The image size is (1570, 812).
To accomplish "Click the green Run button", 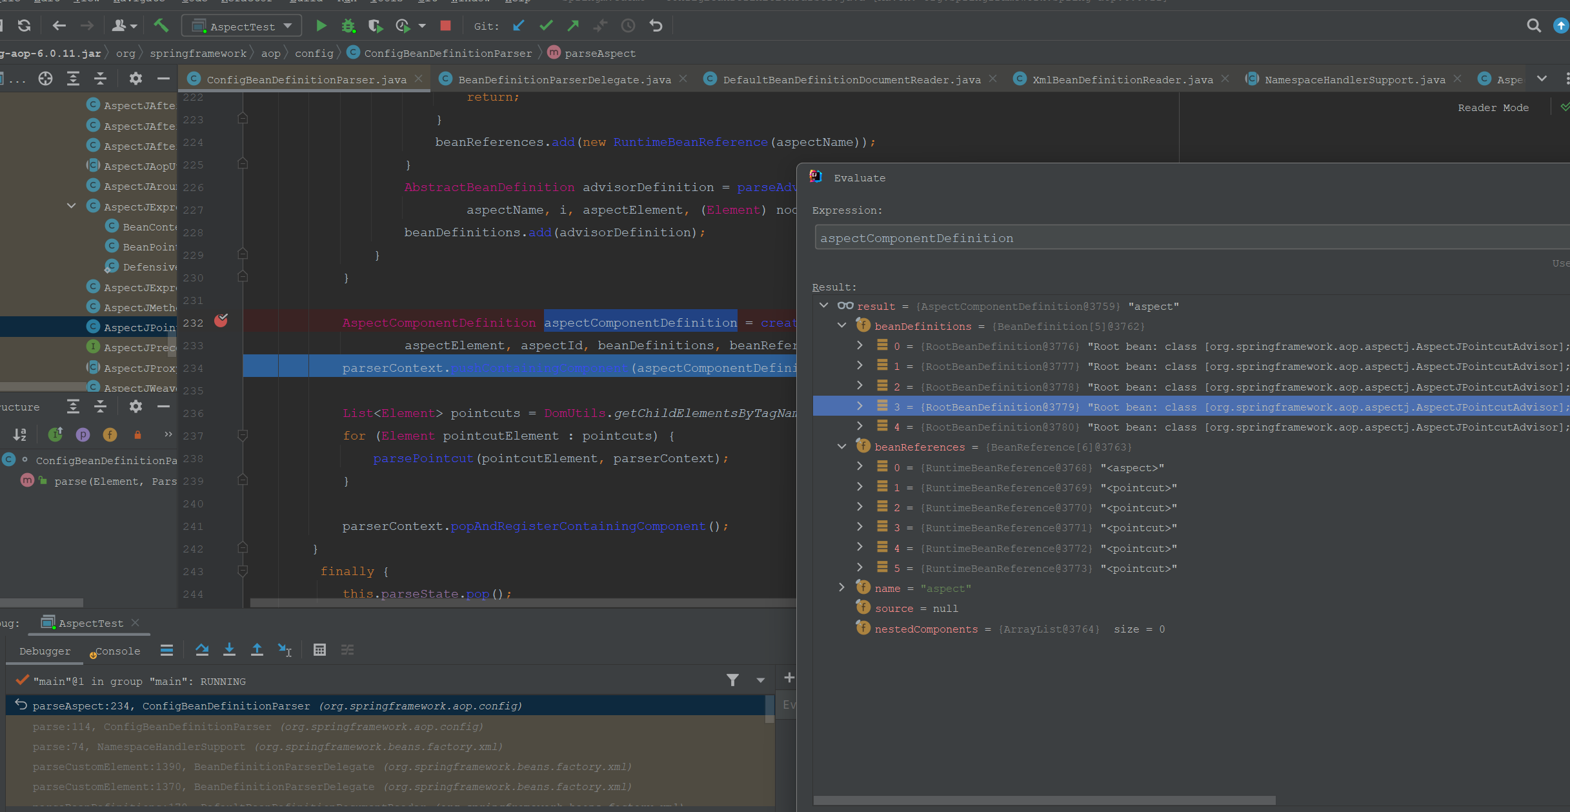I will coord(321,26).
